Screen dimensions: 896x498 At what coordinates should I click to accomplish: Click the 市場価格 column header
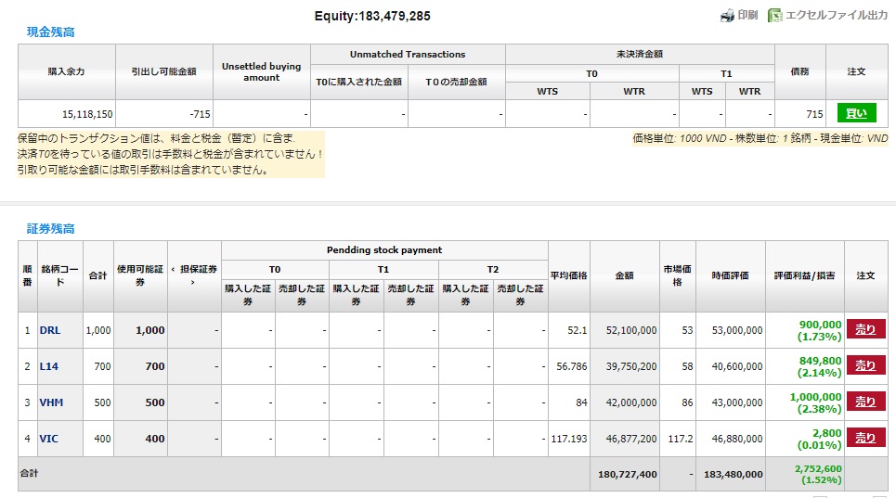(677, 275)
